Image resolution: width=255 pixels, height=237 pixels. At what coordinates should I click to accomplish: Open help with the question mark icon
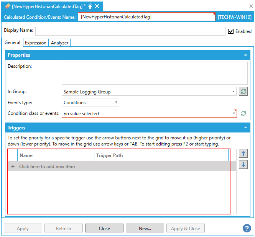pyautogui.click(x=247, y=228)
